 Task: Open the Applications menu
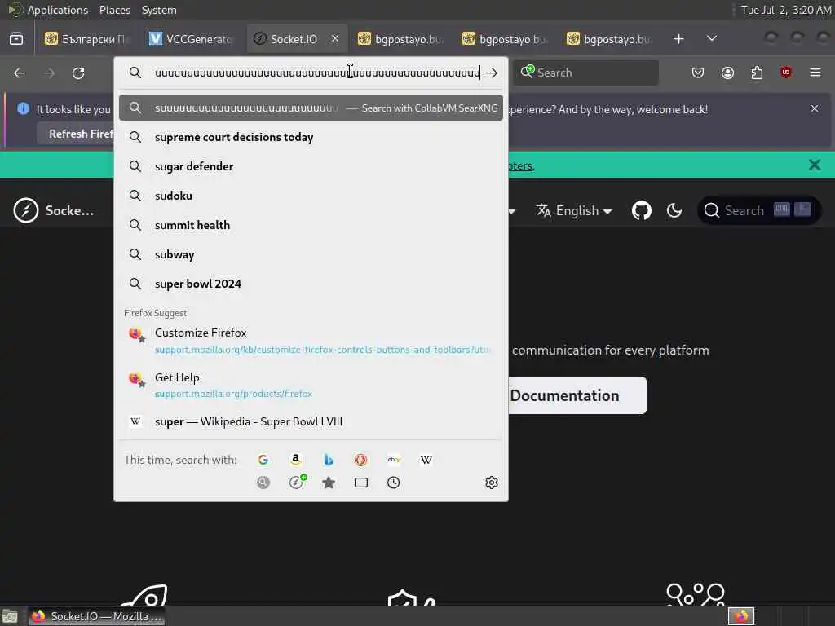pos(58,10)
